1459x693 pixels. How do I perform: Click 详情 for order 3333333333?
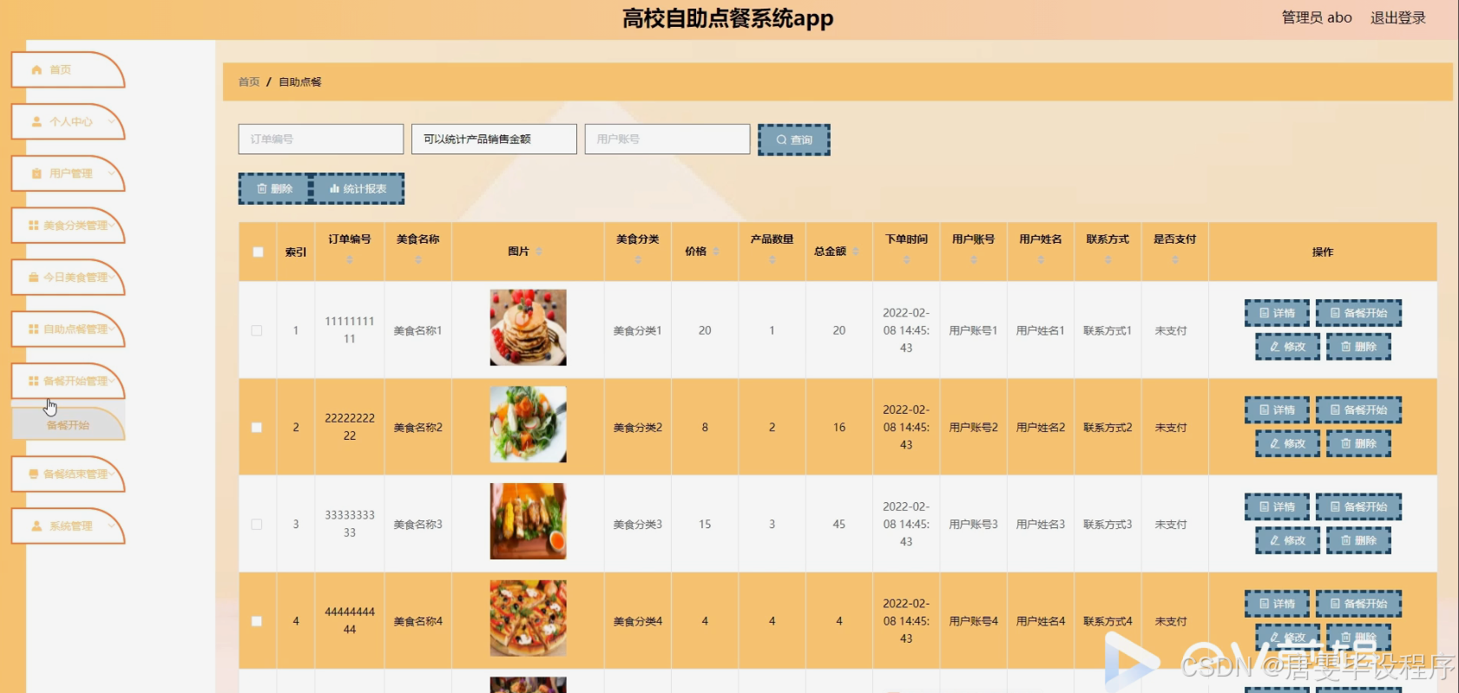tap(1277, 507)
